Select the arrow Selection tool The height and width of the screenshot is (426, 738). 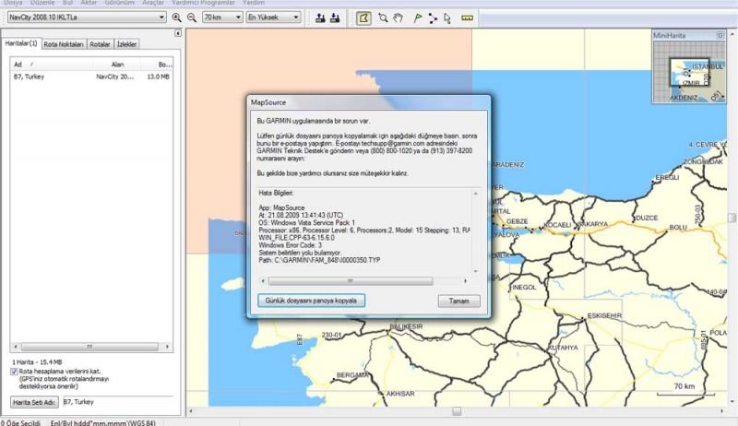click(x=447, y=18)
